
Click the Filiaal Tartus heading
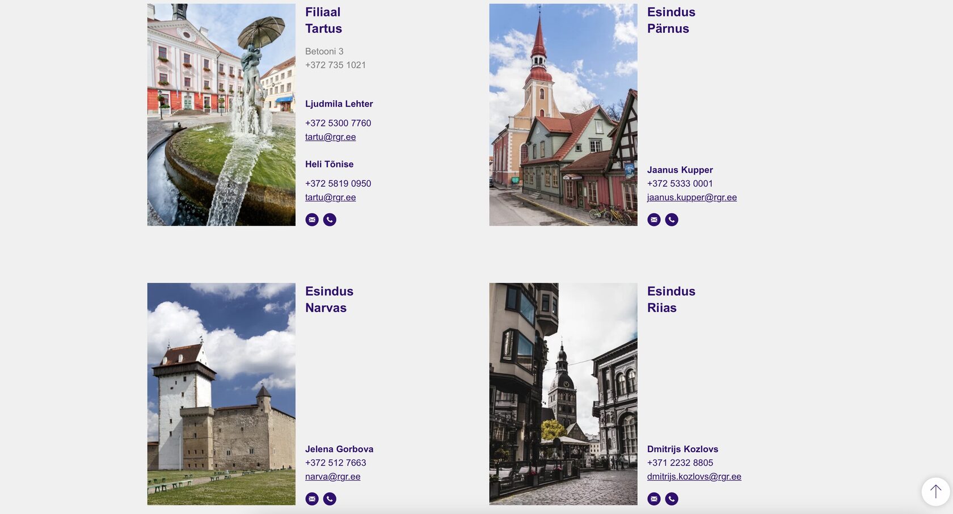pos(324,20)
